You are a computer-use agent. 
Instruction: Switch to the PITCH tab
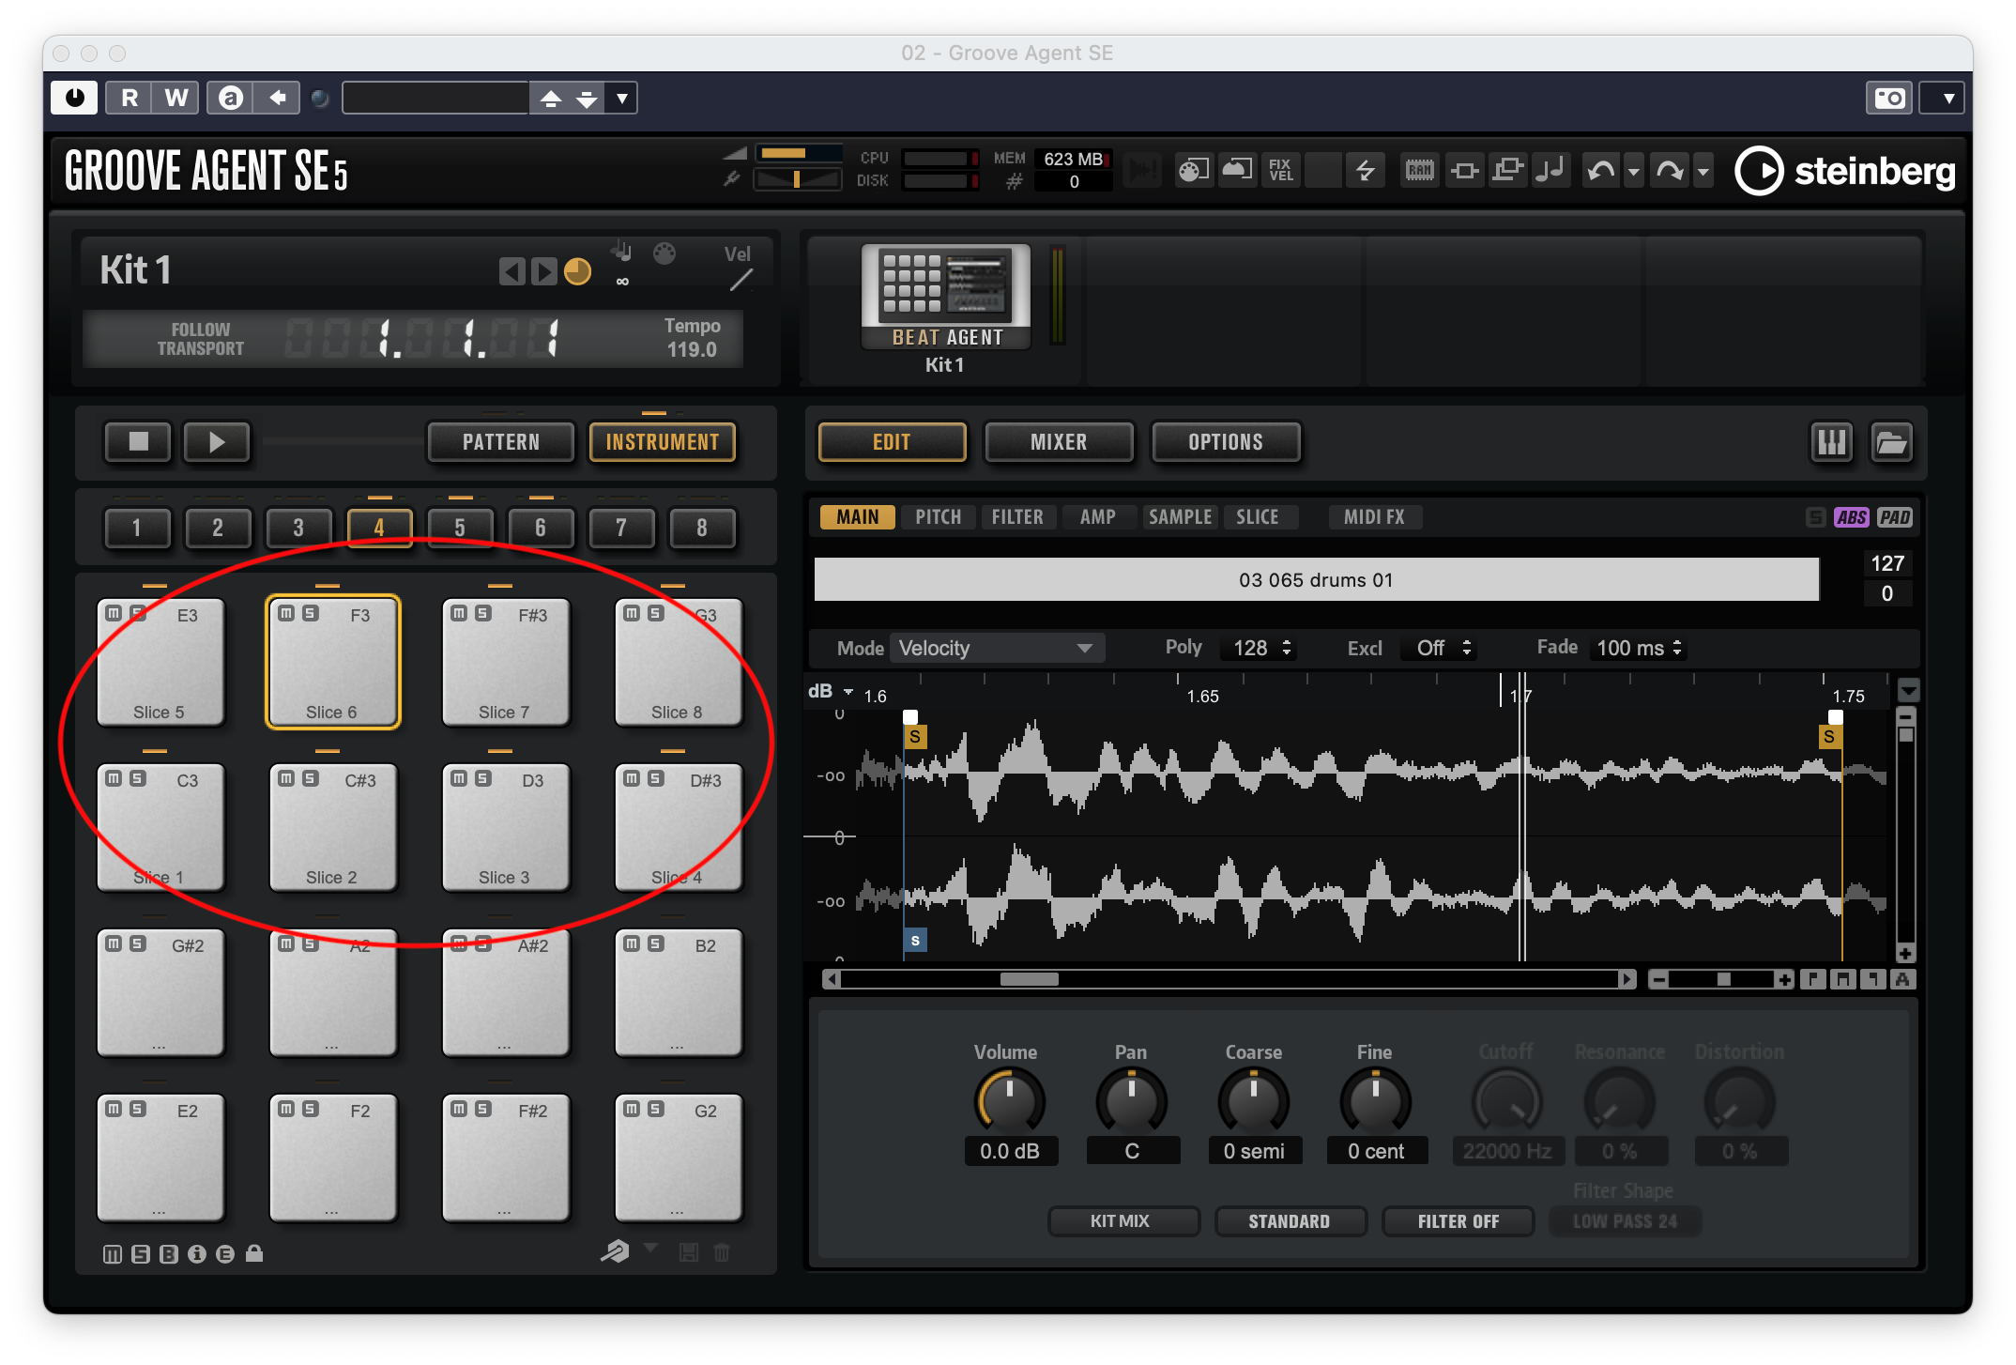coord(938,517)
